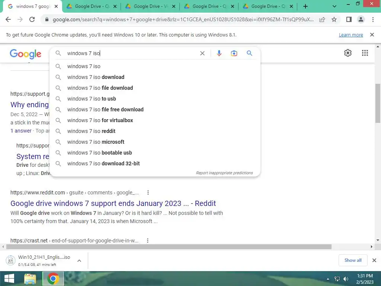Screen dimensions: 381x286
Task: Open Win10 ISO download options chevron
Action: coord(79,261)
